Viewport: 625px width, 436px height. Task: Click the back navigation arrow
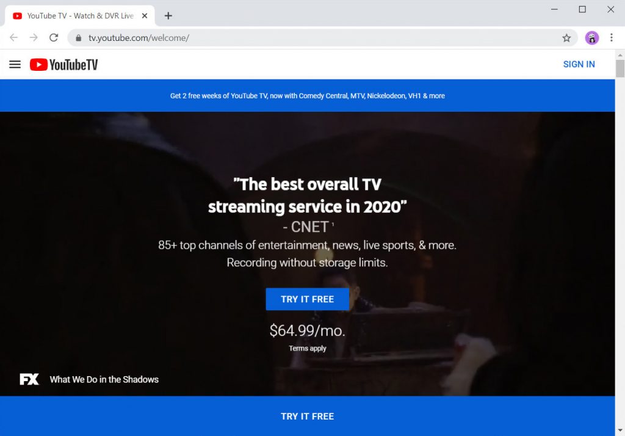13,37
